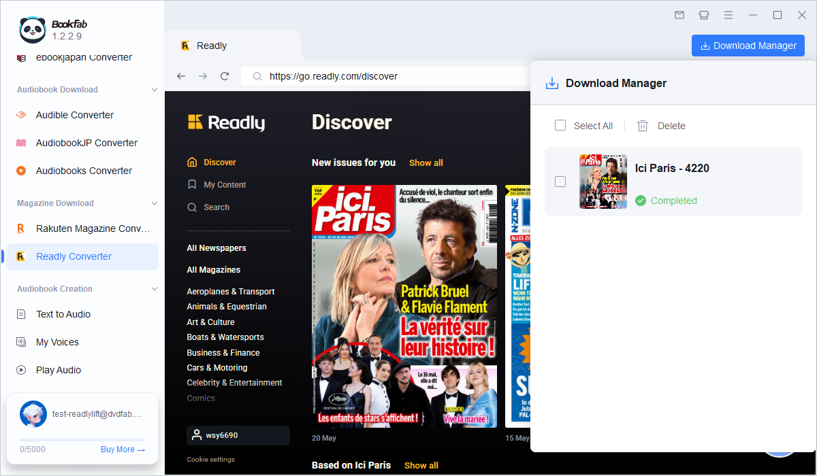
Task: Open Boats & Watersports category
Action: (225, 337)
